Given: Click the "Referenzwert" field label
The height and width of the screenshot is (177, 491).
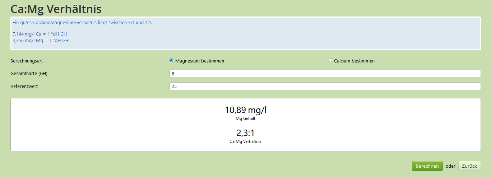Looking at the screenshot, I should pyautogui.click(x=24, y=87).
